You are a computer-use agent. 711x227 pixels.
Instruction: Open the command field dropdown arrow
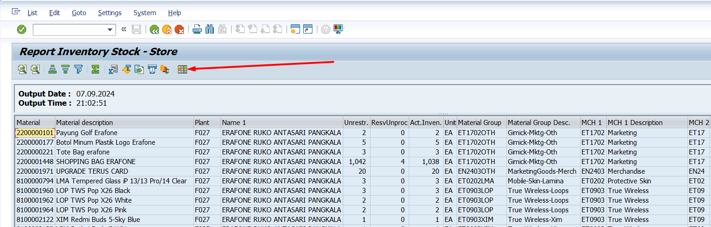[110, 29]
